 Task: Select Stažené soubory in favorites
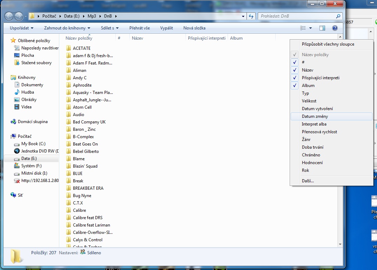pyautogui.click(x=36, y=63)
